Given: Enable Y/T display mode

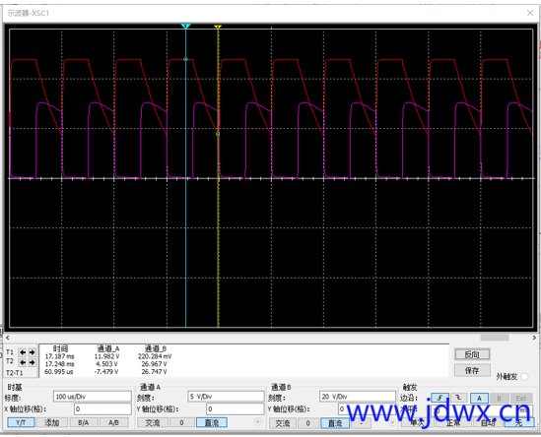Looking at the screenshot, I should tap(21, 422).
